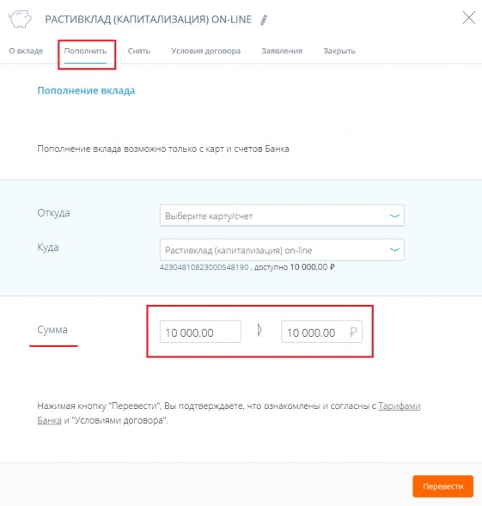
Task: Open the 'Закрыть' tab
Action: pyautogui.click(x=339, y=51)
